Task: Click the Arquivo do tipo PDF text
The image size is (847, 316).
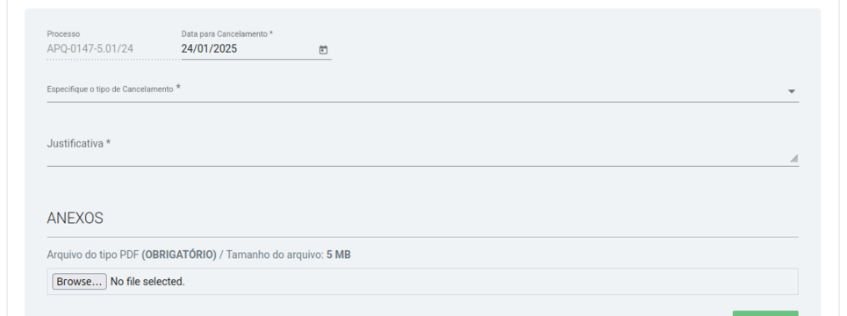Action: pyautogui.click(x=93, y=255)
